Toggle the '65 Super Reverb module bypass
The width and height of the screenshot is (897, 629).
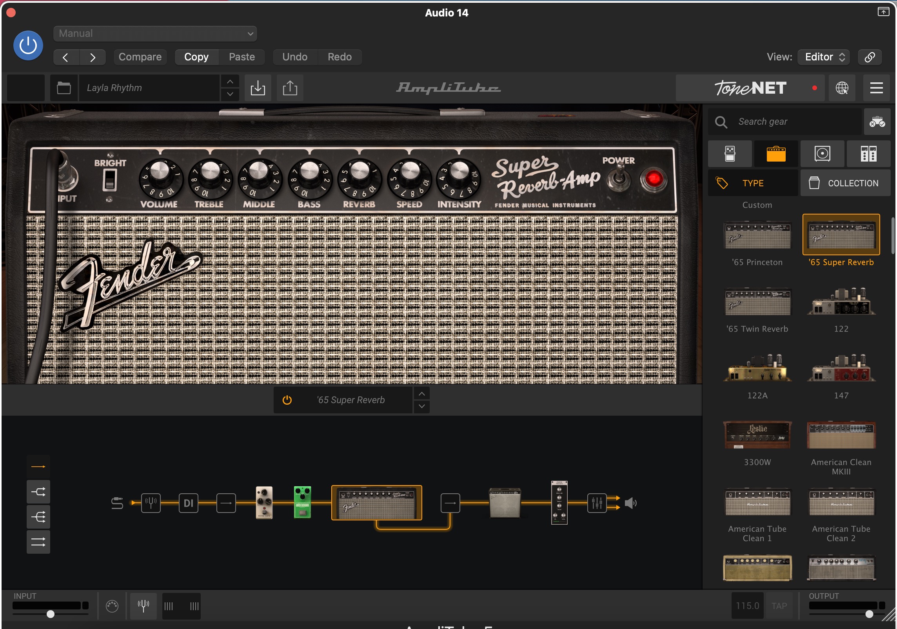[x=287, y=400]
